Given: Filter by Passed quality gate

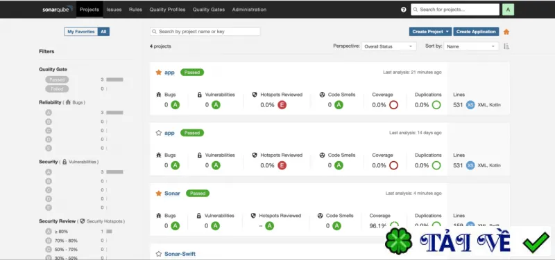Looking at the screenshot, I should tap(57, 80).
